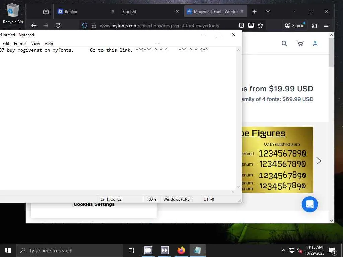Open Notepad Format menu
Image resolution: width=343 pixels, height=257 pixels.
(20, 44)
